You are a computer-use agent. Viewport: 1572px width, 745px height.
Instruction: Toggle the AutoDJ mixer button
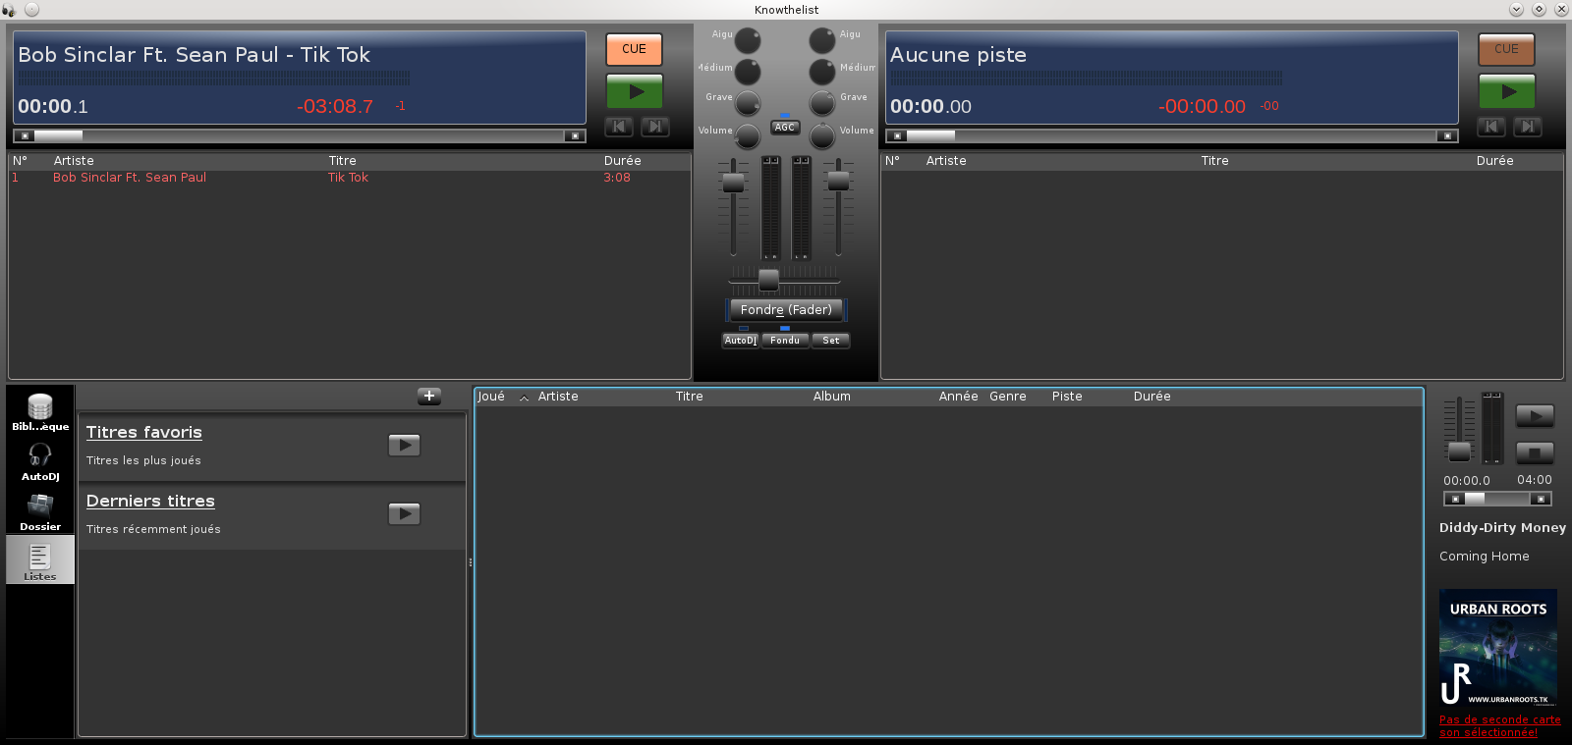point(741,341)
